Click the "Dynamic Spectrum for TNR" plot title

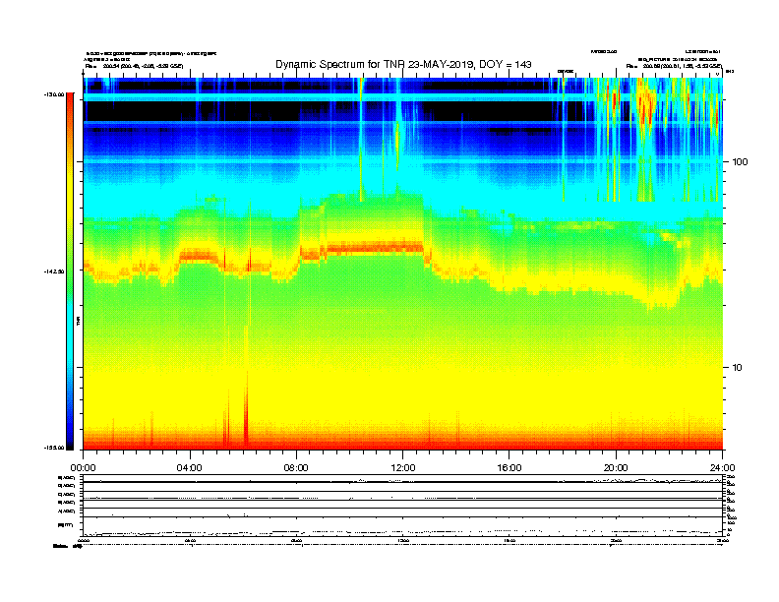tap(403, 64)
